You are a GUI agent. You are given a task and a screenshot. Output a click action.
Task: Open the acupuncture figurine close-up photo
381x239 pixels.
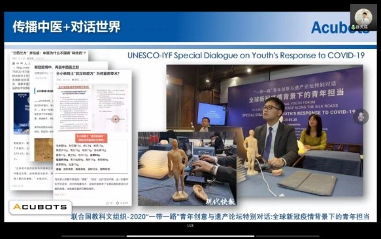pyautogui.click(x=187, y=169)
